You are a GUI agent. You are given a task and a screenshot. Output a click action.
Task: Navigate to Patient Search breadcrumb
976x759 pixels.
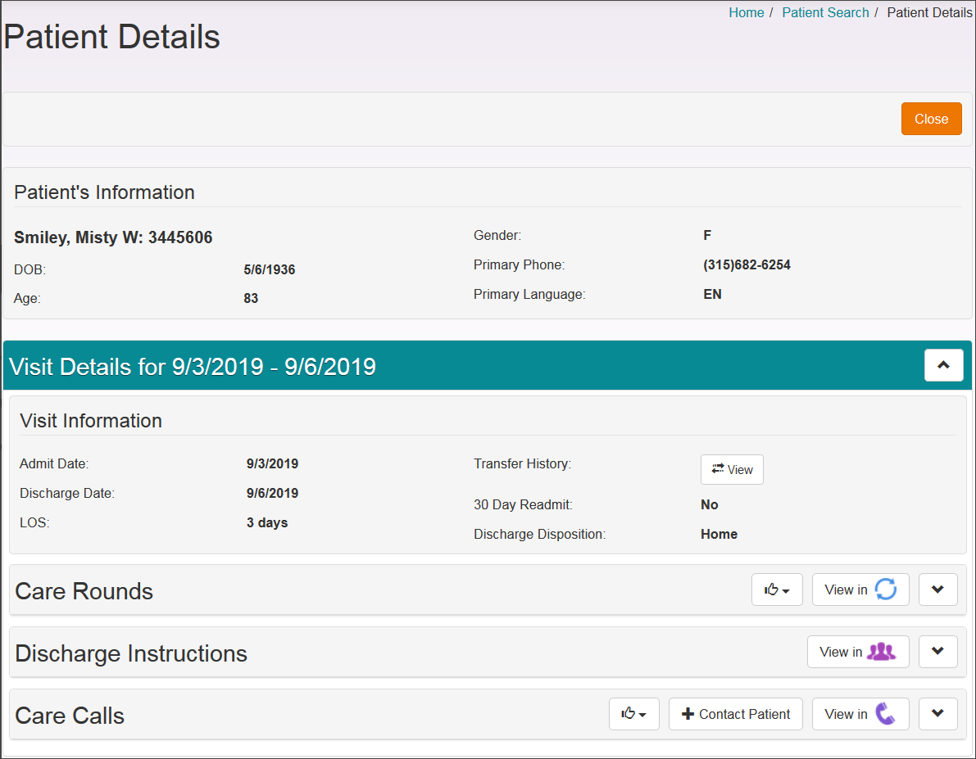(825, 12)
